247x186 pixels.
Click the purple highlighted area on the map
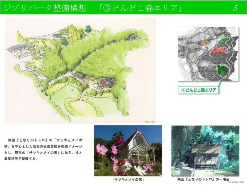(206, 51)
